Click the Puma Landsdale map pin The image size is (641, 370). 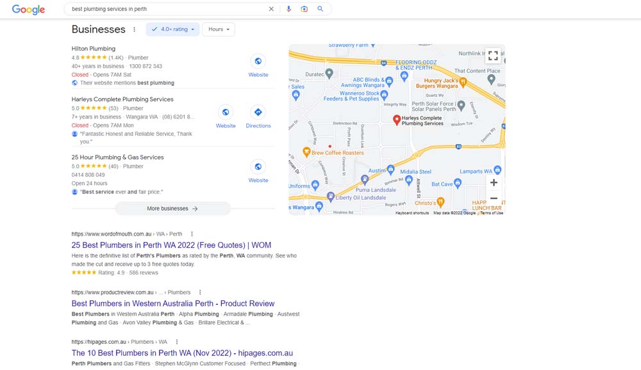click(365, 179)
